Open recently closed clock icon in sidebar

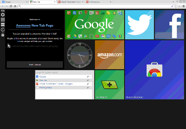(x=3, y=30)
